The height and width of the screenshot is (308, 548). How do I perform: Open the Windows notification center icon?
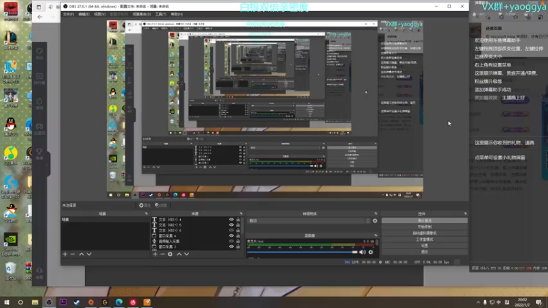tap(539, 303)
